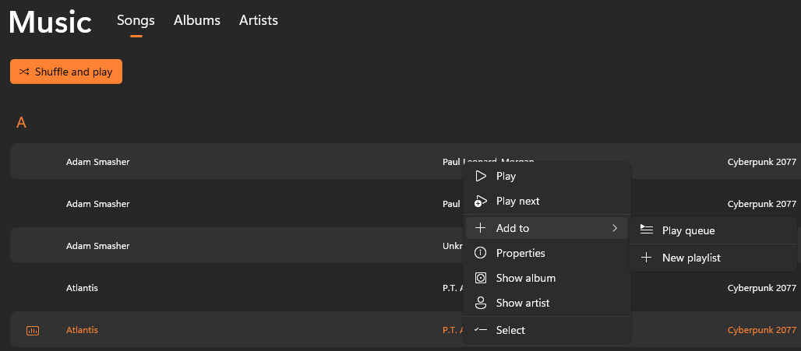Click the Play queue list icon
Viewport: 801px width, 351px height.
coord(646,230)
